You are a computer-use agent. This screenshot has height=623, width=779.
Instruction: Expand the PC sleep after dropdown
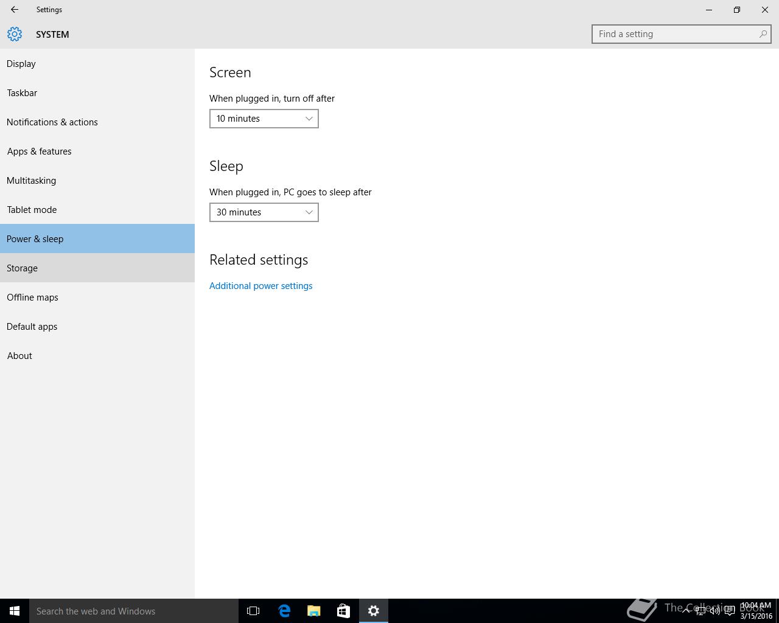(x=264, y=212)
